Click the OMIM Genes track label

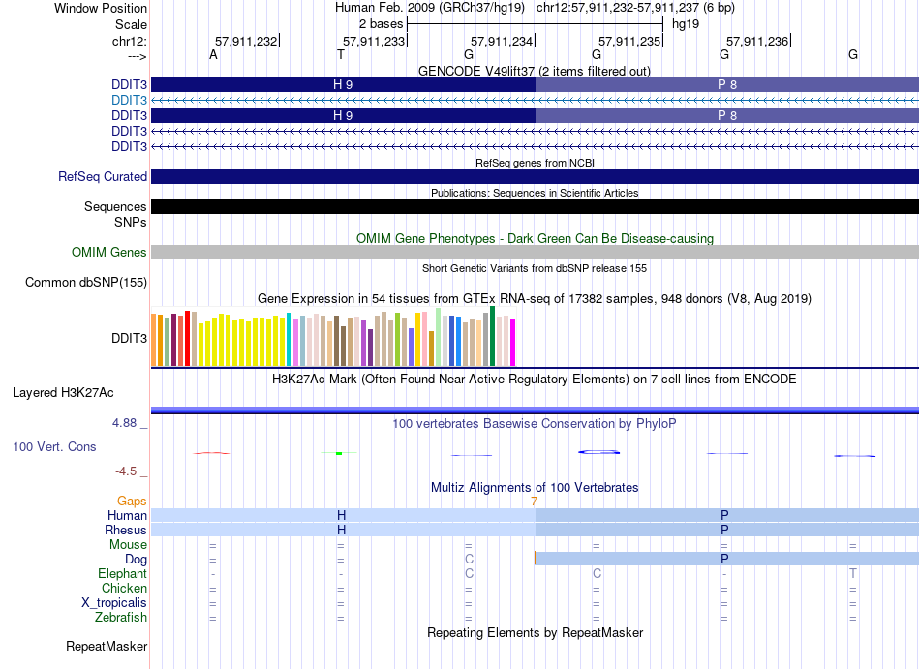click(109, 252)
